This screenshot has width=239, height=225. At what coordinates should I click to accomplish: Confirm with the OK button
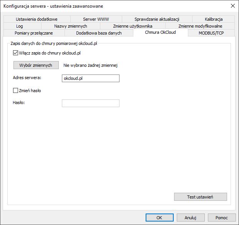pyautogui.click(x=159, y=218)
